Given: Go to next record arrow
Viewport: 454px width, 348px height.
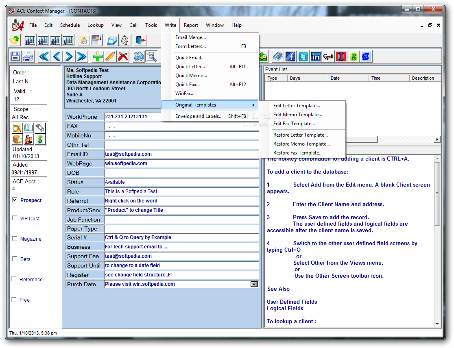Looking at the screenshot, I should (x=69, y=57).
